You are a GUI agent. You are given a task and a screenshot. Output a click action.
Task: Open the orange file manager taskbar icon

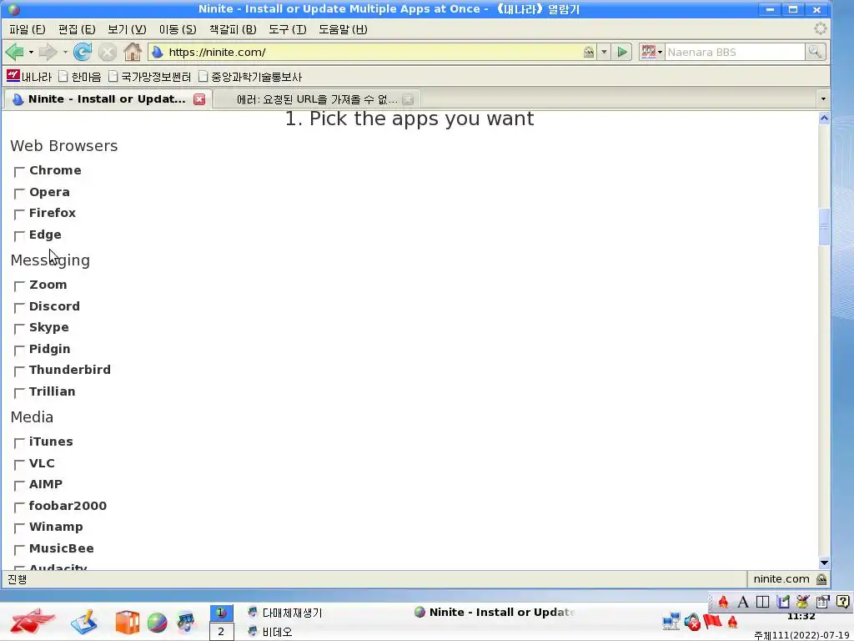point(127,623)
